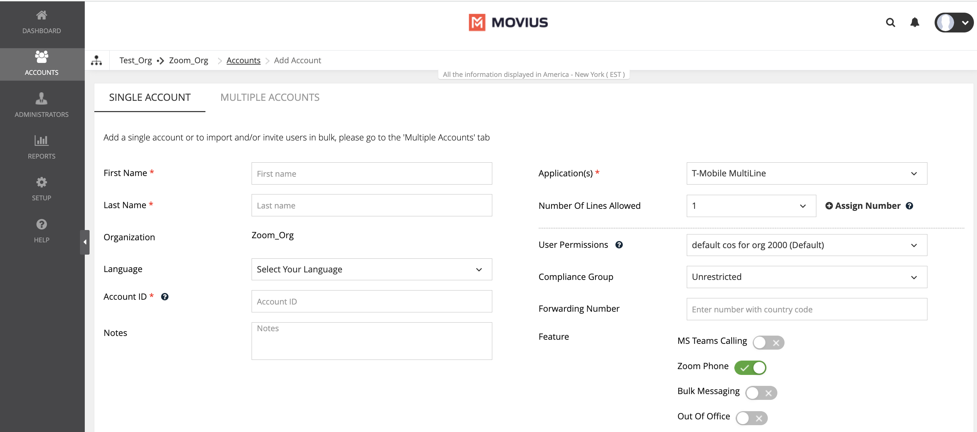977x432 pixels.
Task: Switch to Multiple Accounts tab
Action: click(270, 97)
